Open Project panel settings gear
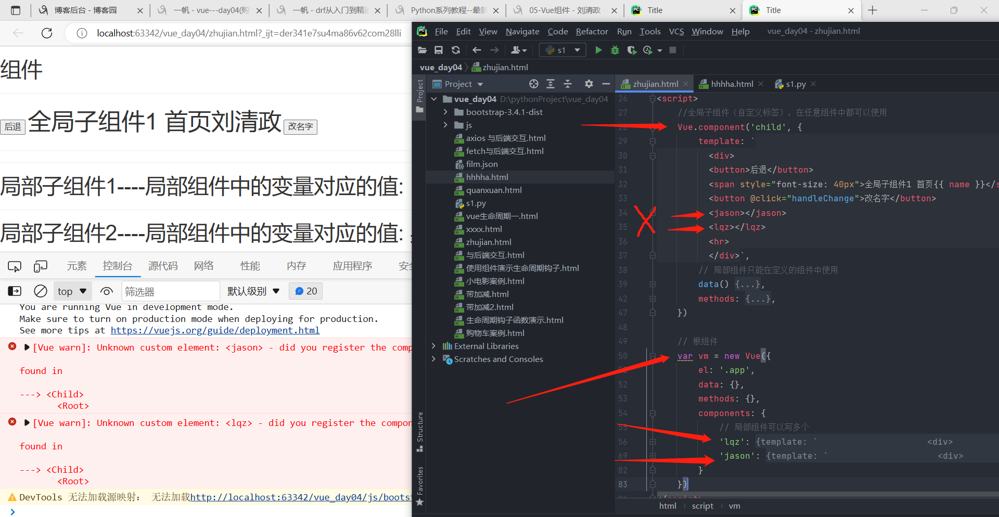Image resolution: width=999 pixels, height=517 pixels. [589, 84]
